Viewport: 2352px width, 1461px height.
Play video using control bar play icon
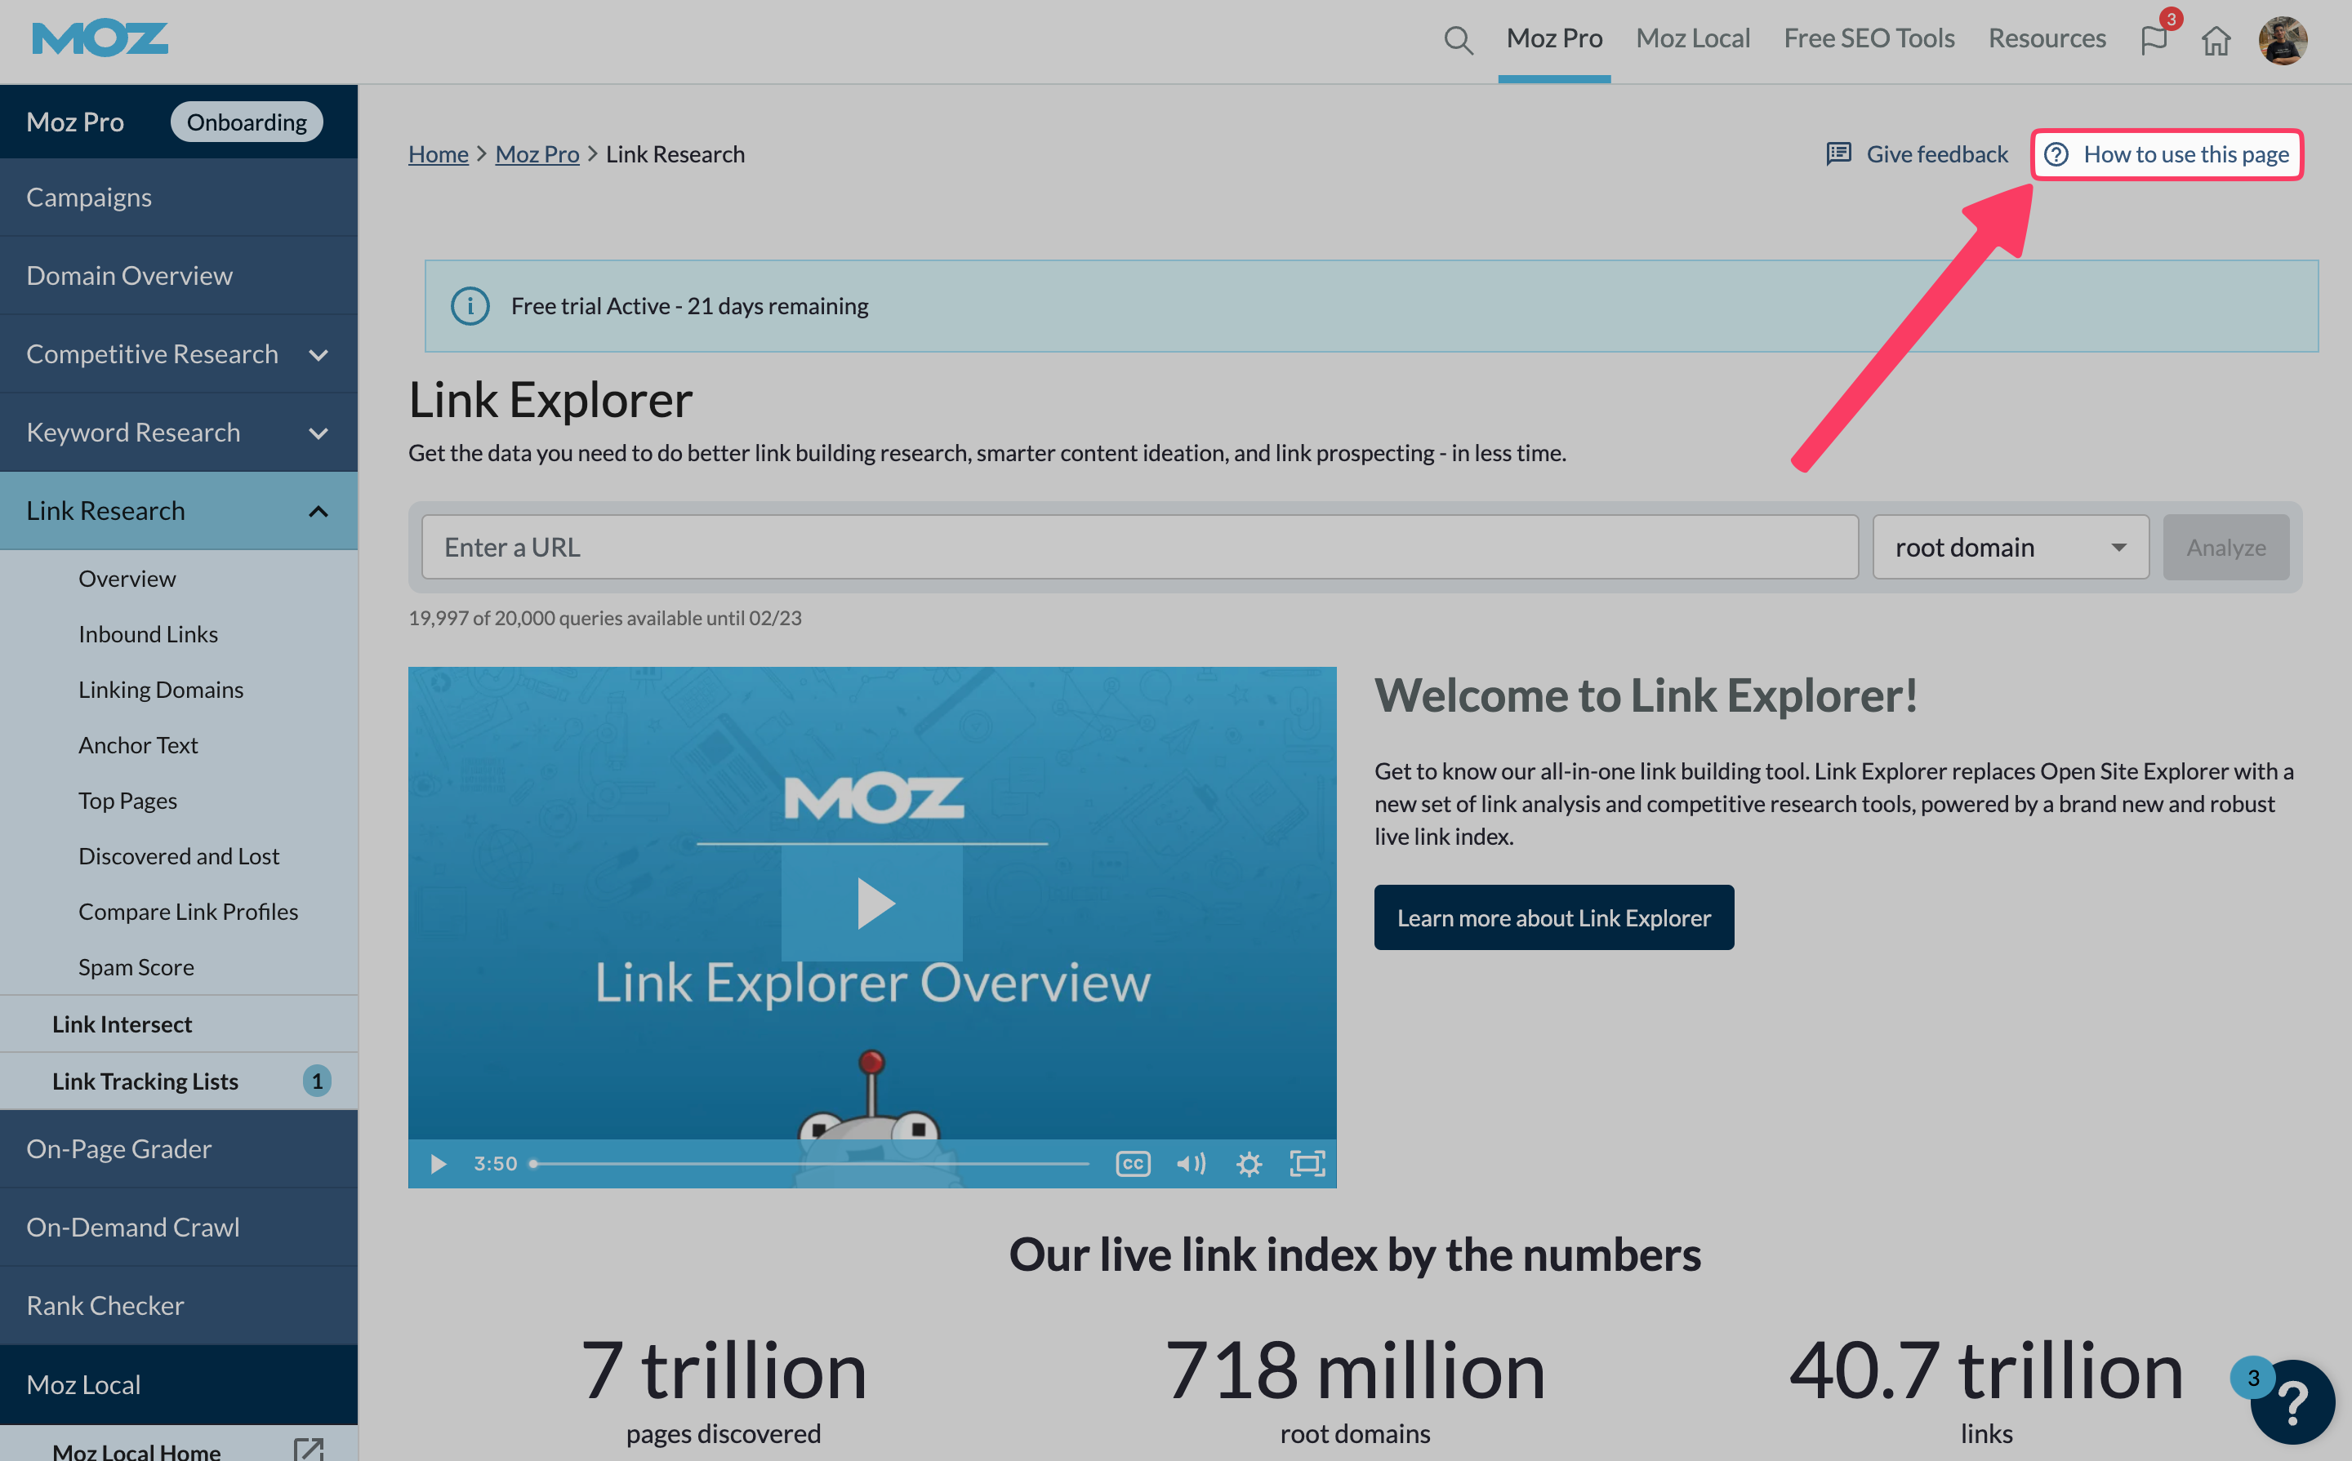(438, 1163)
